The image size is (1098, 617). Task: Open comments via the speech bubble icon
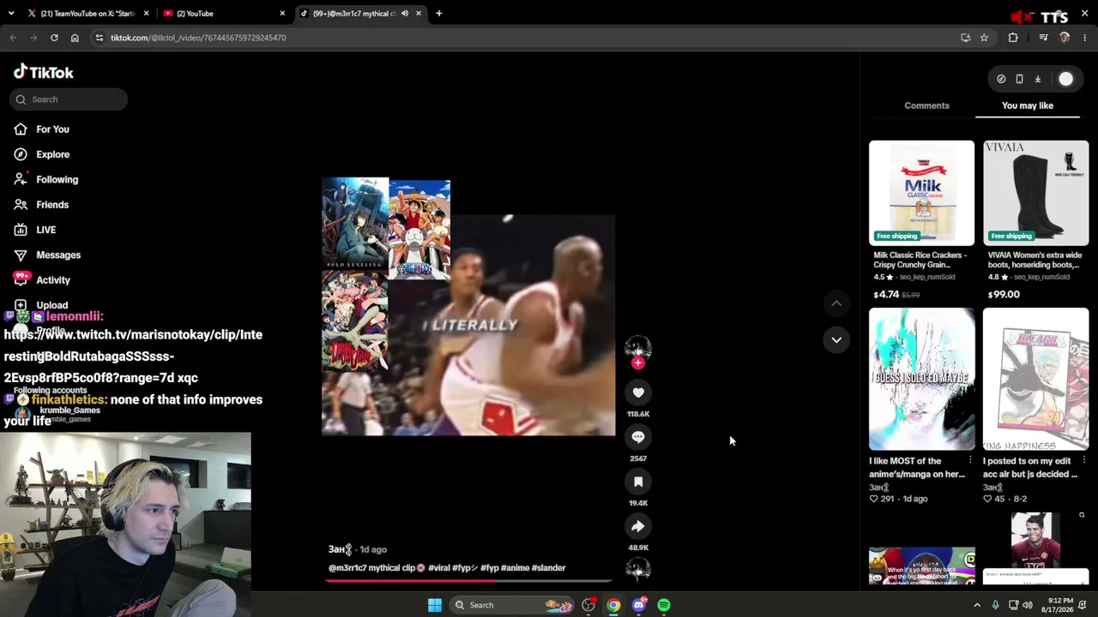[638, 437]
